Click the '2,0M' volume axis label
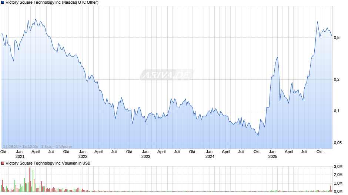This screenshot has height=195, width=348. click(338, 175)
